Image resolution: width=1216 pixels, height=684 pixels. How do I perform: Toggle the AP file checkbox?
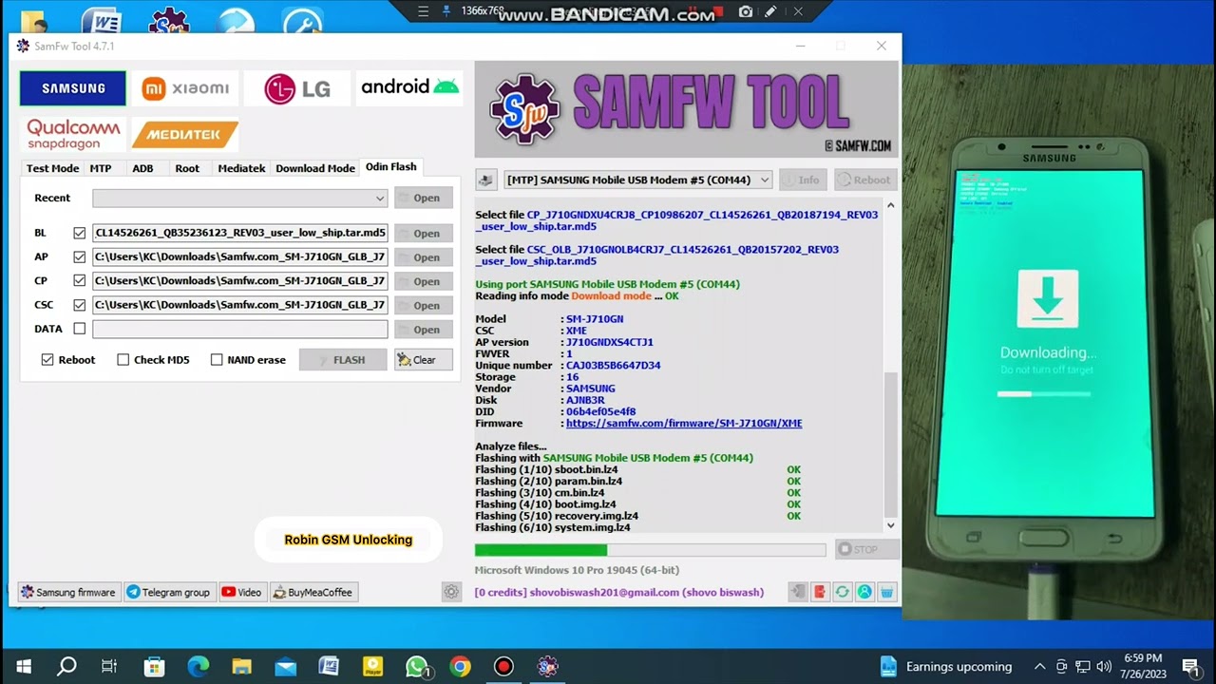pyautogui.click(x=79, y=256)
